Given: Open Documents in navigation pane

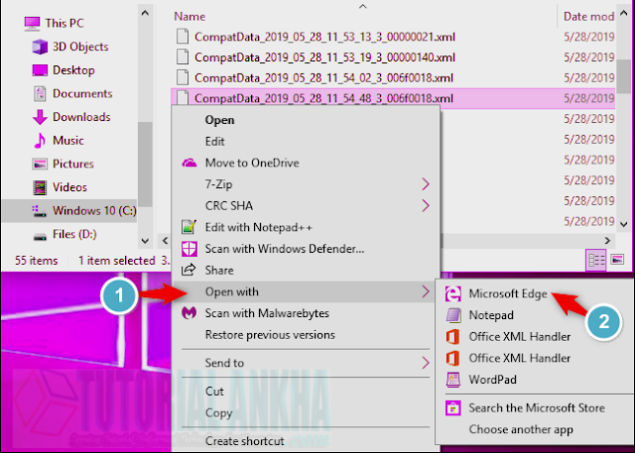Looking at the screenshot, I should pyautogui.click(x=82, y=94).
